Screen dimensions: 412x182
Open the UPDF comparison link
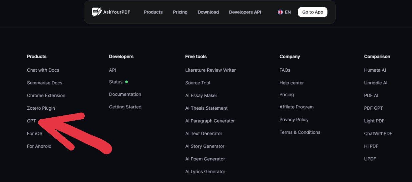pos(370,159)
